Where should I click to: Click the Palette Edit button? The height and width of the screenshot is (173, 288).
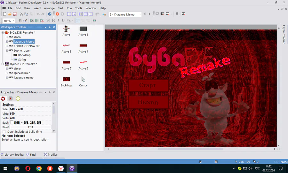point(30,127)
